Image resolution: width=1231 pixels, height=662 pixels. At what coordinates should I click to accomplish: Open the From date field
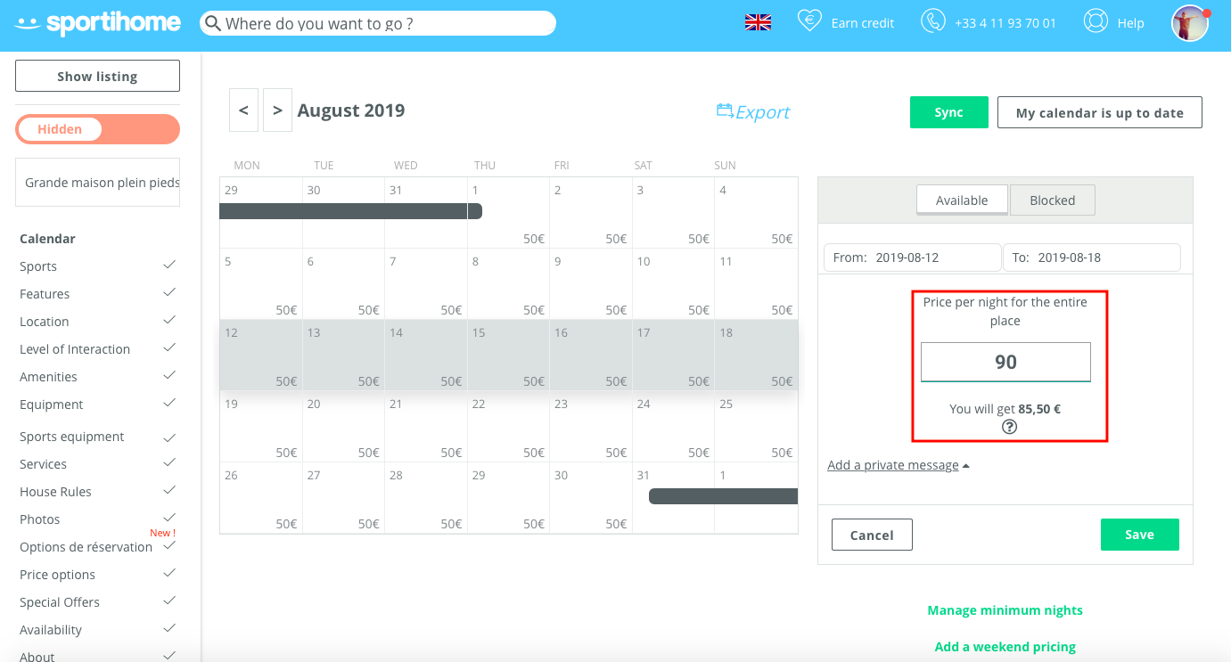(x=912, y=257)
